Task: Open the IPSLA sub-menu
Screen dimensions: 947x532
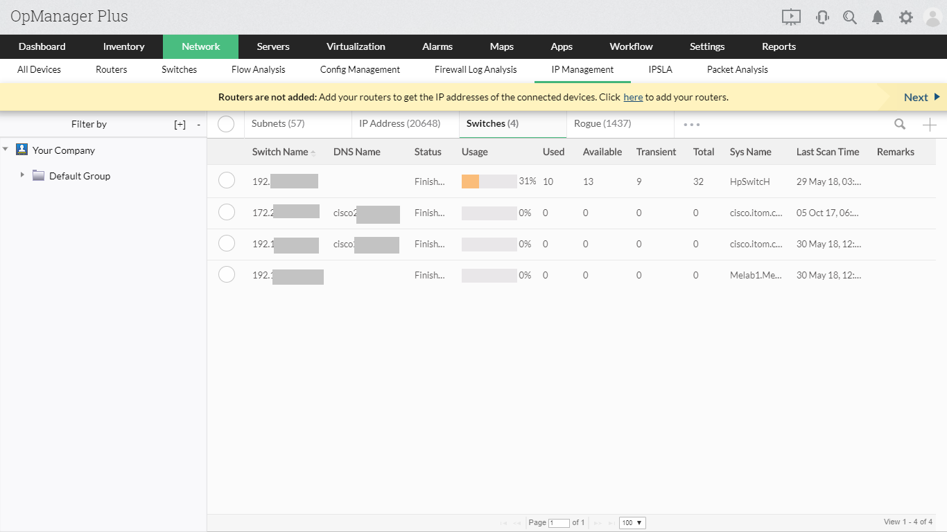Action: tap(661, 69)
